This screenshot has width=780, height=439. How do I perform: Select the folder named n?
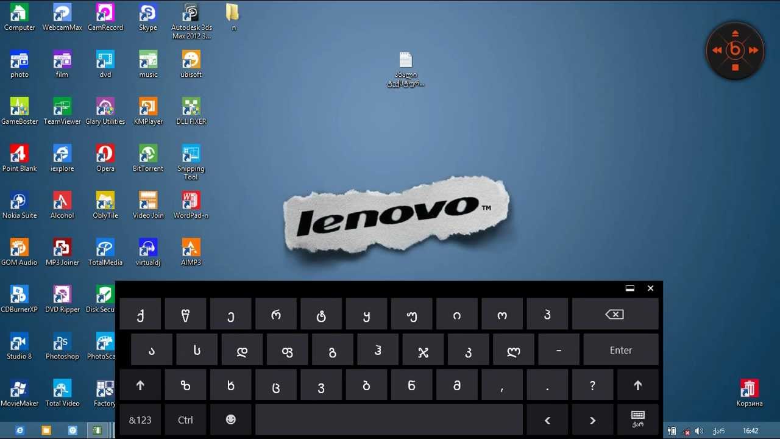[x=233, y=17]
